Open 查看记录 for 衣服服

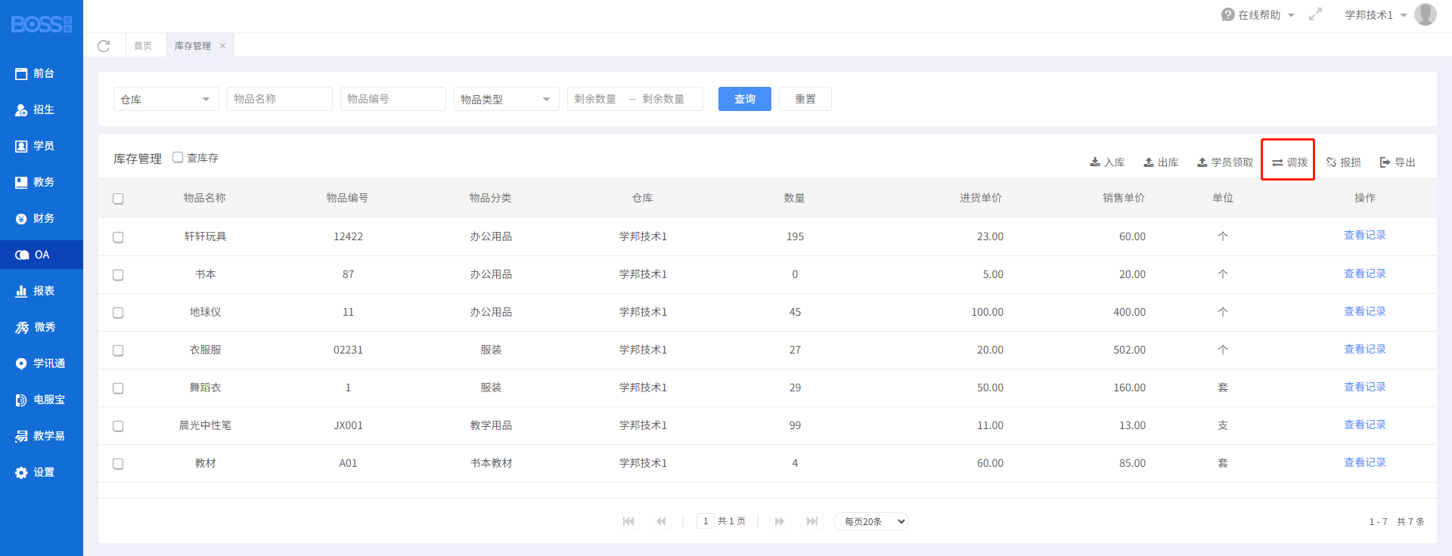[x=1365, y=349]
